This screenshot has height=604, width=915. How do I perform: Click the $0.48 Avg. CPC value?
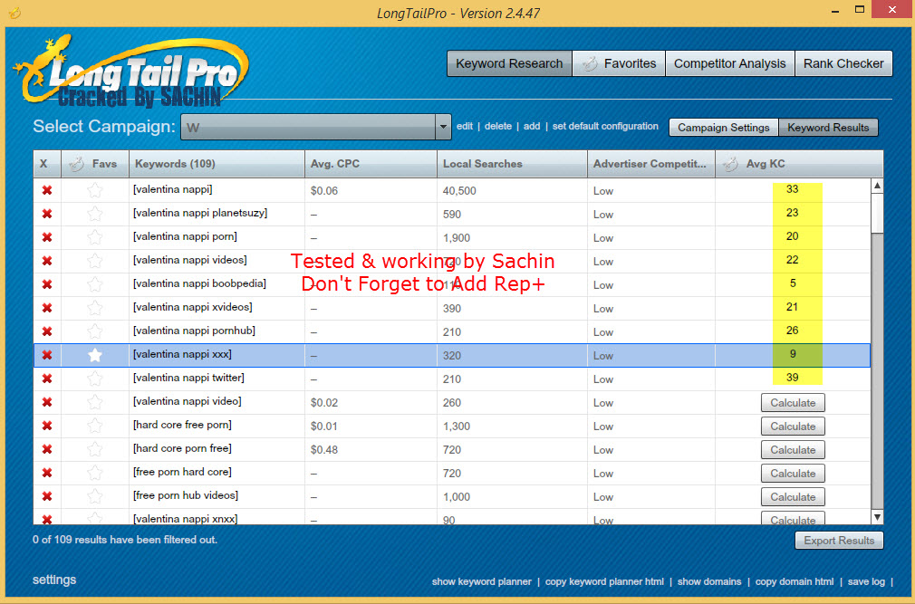pyautogui.click(x=323, y=449)
